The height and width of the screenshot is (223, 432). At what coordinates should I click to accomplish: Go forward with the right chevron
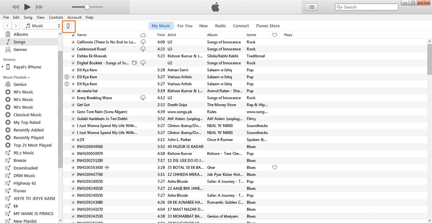coord(16,26)
